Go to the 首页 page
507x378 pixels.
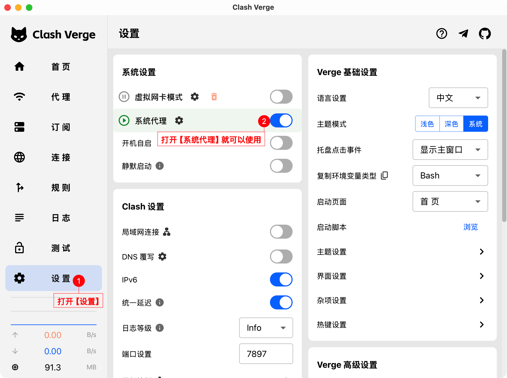click(x=54, y=66)
